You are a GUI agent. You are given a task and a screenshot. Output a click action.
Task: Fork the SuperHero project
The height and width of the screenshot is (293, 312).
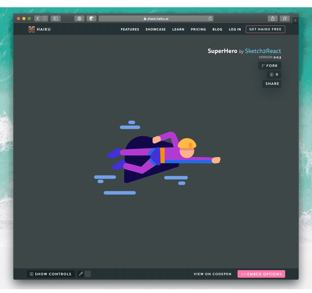(270, 66)
